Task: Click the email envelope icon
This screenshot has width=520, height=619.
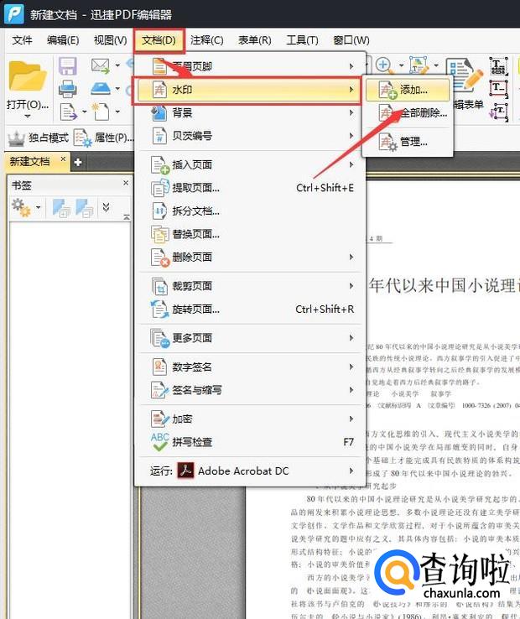Action: [101, 65]
